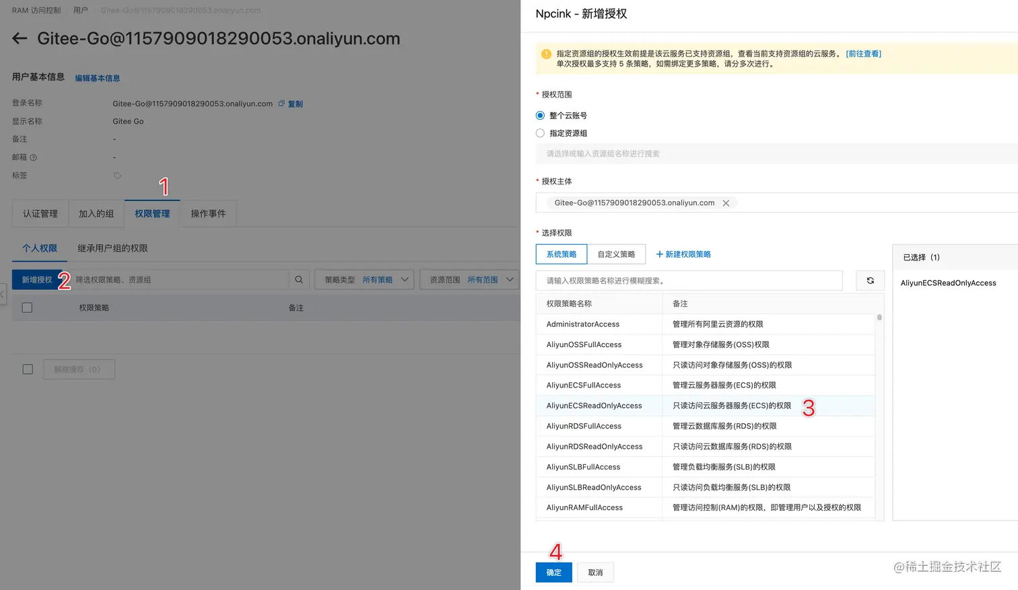Screen dimensions: 1018x590
Task: Collapse the left sidebar handle
Action: pos(3,295)
